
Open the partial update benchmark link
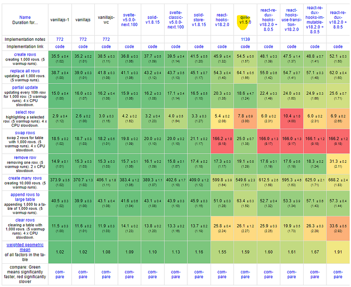[25, 87]
